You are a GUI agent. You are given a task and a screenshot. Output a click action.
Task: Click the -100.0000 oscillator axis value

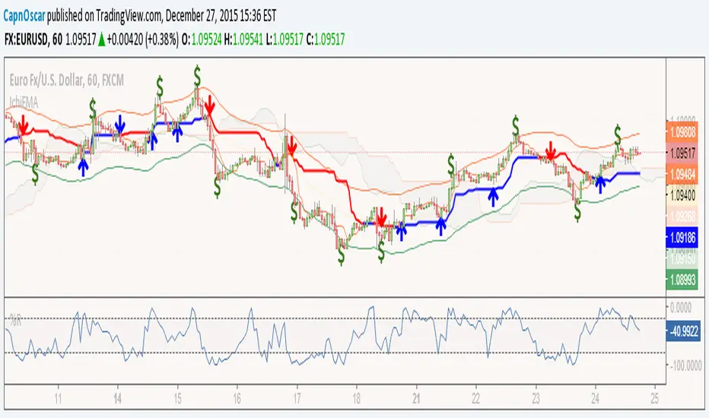point(685,365)
